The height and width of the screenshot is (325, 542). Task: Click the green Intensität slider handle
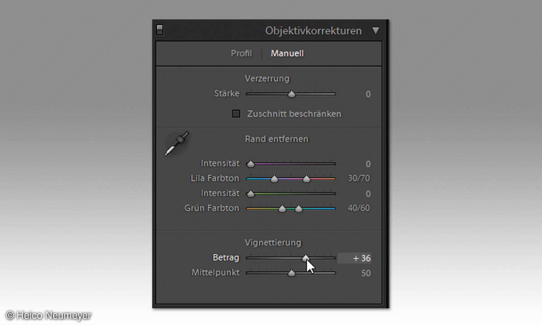(251, 194)
